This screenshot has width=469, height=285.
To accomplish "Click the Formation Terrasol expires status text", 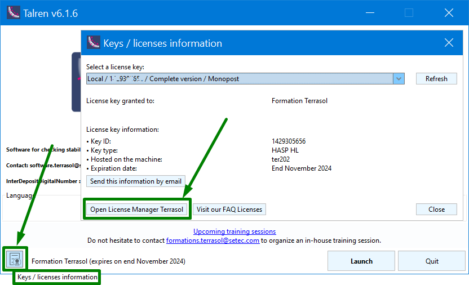I will tap(108, 261).
